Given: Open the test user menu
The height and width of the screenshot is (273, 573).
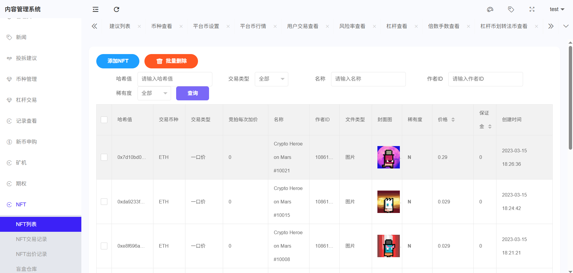Looking at the screenshot, I should [x=557, y=9].
